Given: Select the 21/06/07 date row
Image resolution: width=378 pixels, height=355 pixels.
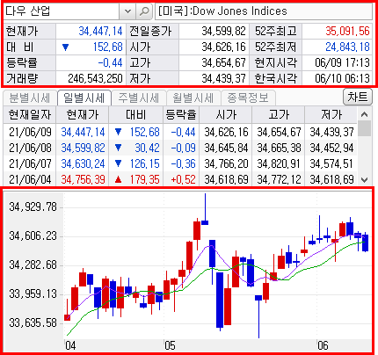Looking at the screenshot, I should (x=180, y=163).
